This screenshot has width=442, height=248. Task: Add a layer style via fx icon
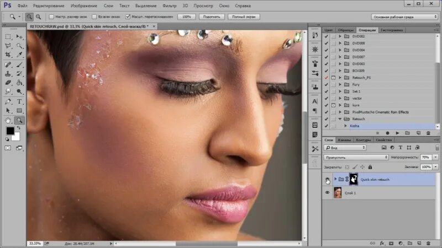[382, 243]
